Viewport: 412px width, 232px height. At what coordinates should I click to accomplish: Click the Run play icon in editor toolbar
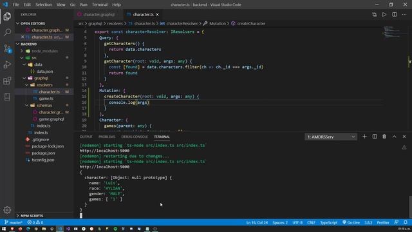[384, 14]
